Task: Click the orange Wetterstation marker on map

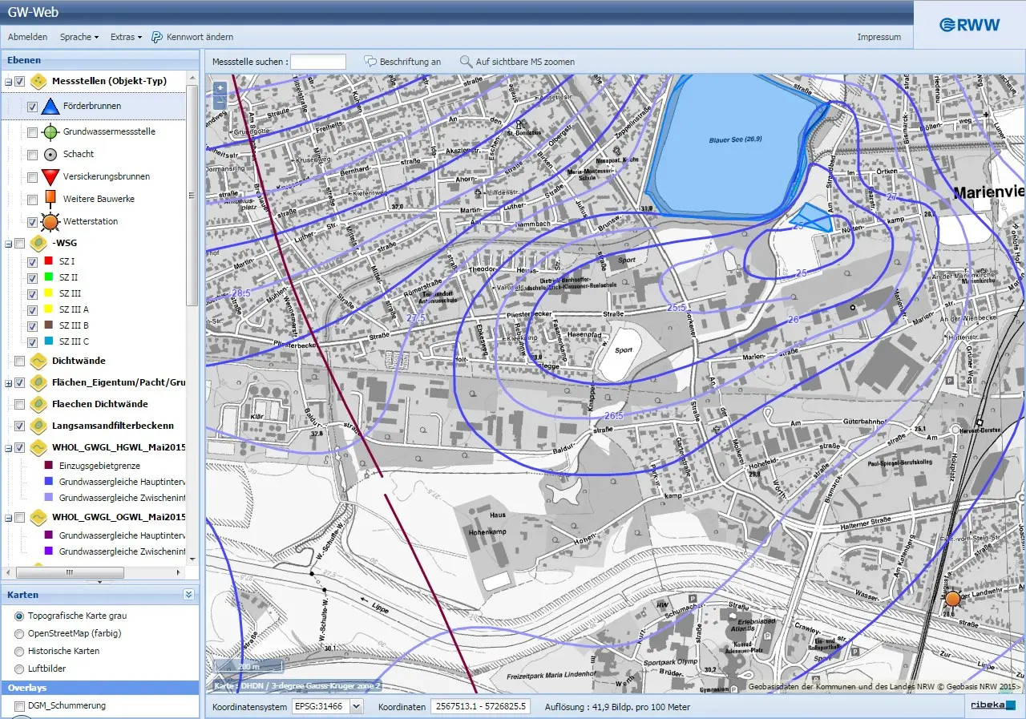Action: [952, 599]
